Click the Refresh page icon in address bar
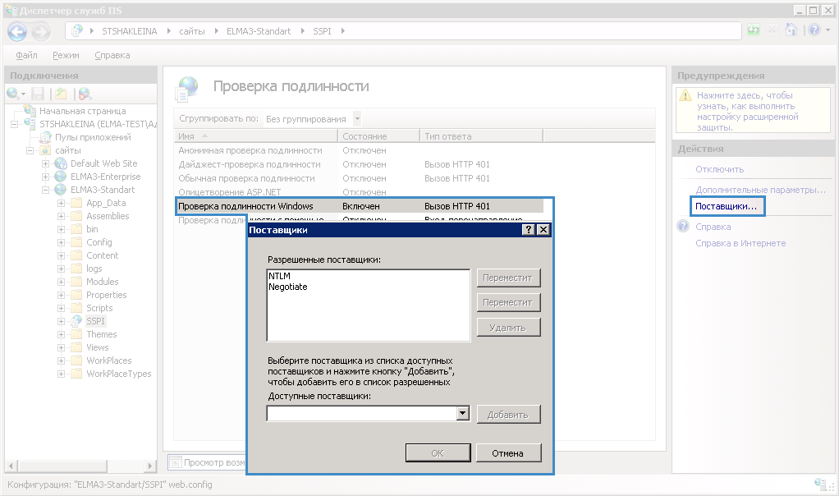 point(754,30)
